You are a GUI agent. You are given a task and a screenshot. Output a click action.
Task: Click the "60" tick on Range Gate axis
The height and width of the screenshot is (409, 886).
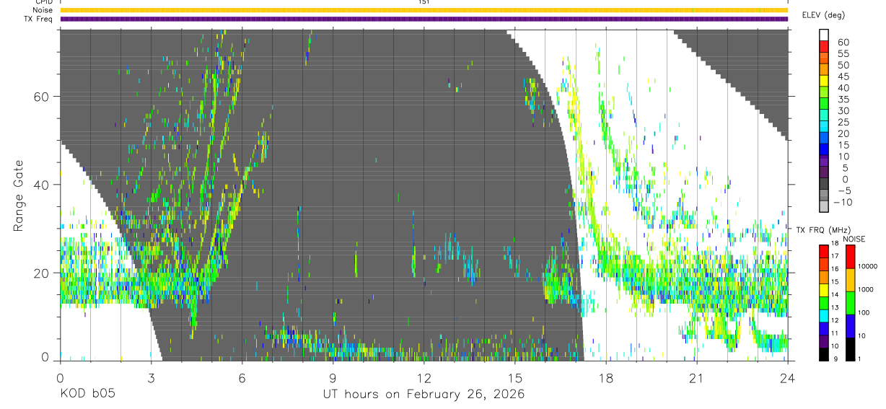click(x=43, y=96)
